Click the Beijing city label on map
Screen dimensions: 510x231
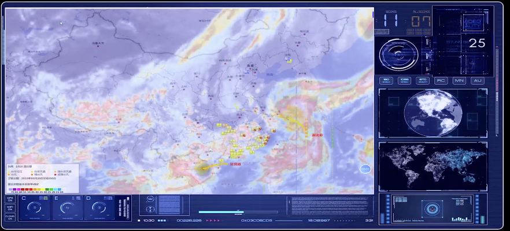point(250,65)
